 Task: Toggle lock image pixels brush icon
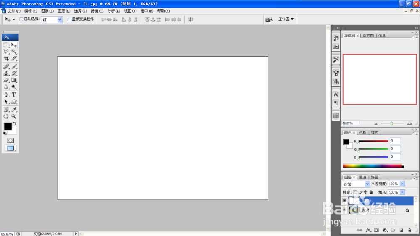360,192
